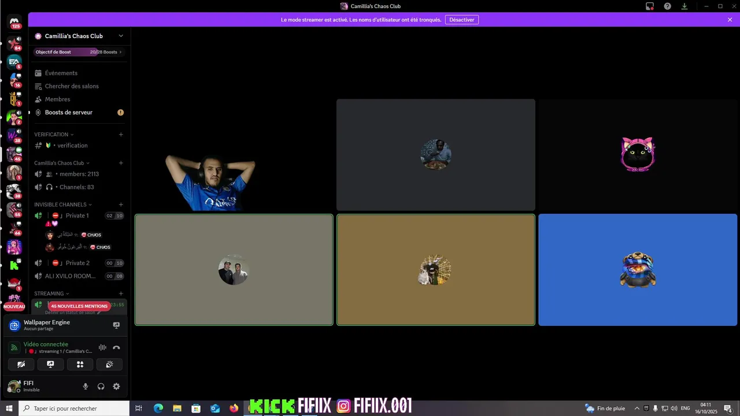Join the ALI XVILO ROOM voice channel
The image size is (740, 416).
[79, 276]
